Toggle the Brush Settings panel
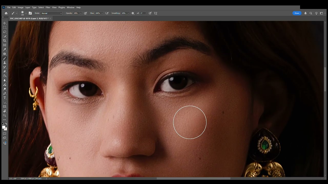This screenshot has height=184, width=328. tap(30, 13)
